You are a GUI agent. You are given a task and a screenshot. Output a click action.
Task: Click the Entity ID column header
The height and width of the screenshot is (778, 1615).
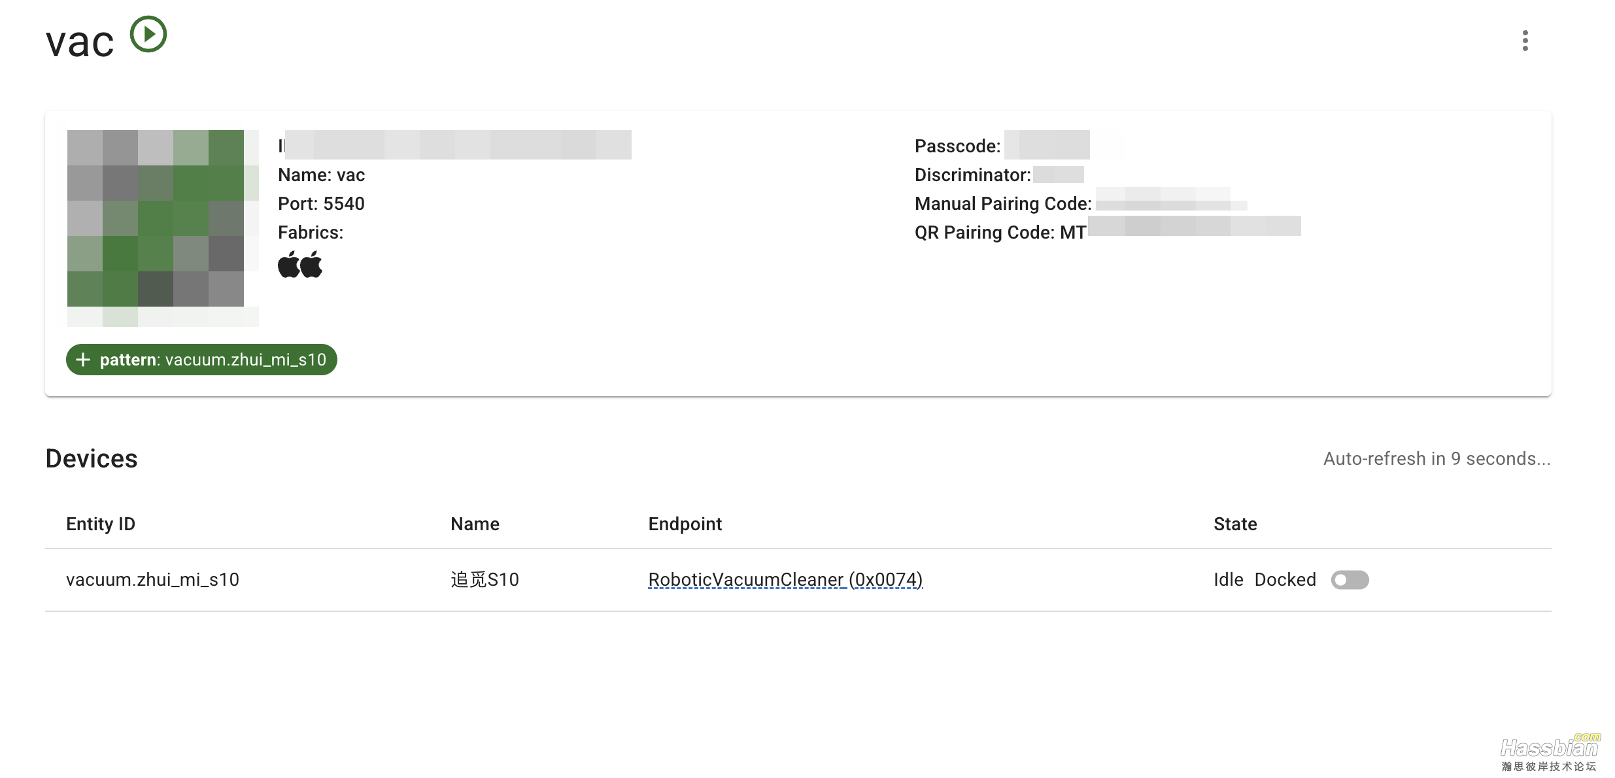point(101,524)
